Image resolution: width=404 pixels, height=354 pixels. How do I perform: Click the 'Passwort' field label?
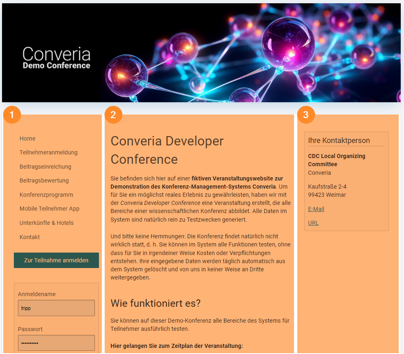click(30, 329)
